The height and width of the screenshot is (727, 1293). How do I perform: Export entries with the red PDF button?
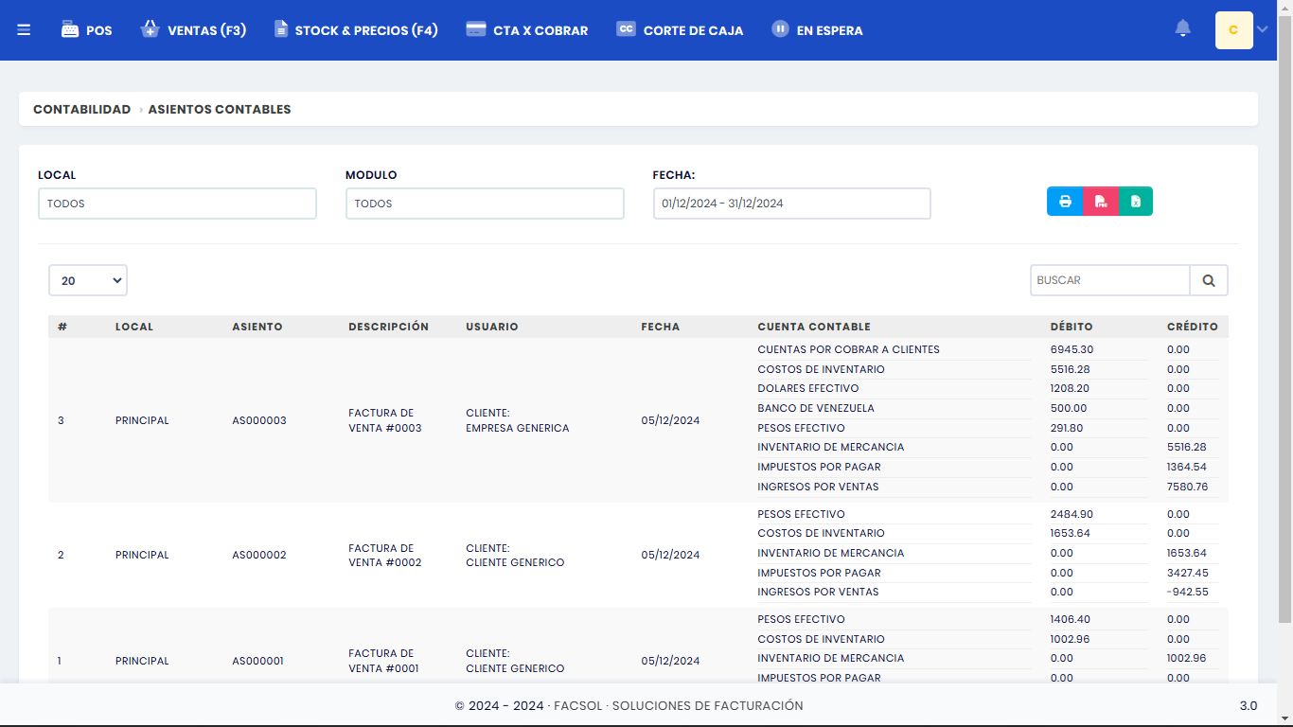(x=1101, y=202)
